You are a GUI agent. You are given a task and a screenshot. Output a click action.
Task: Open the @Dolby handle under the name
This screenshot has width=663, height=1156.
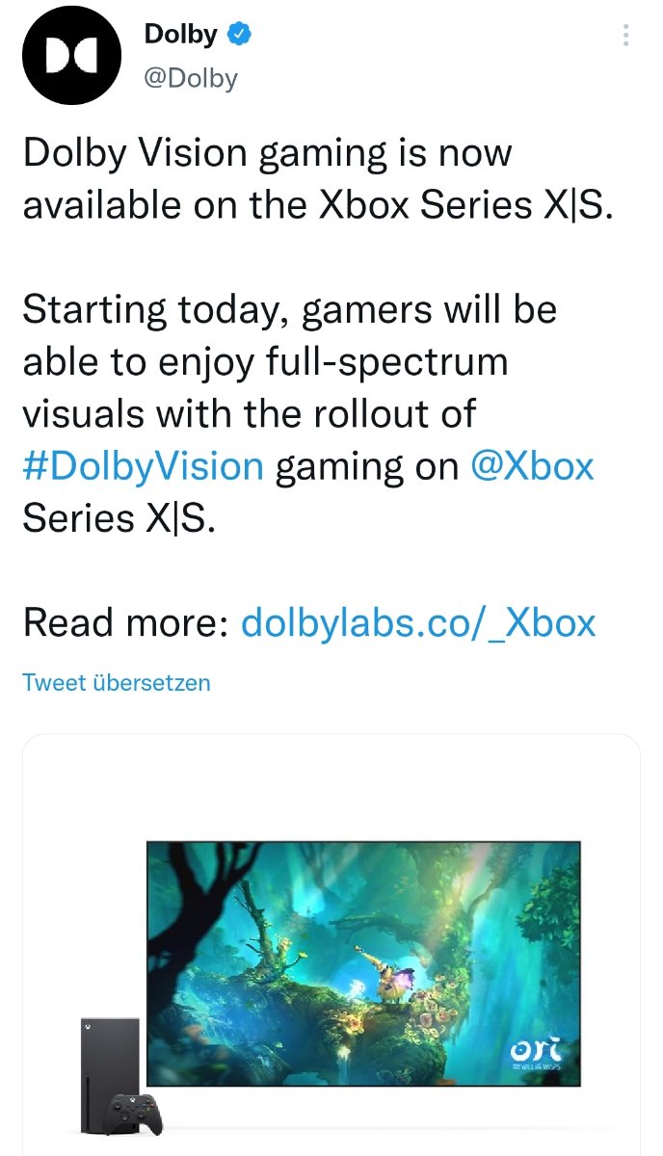point(191,78)
